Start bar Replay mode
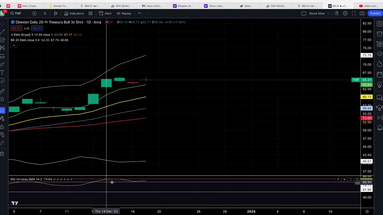This screenshot has width=383, height=215. click(x=124, y=13)
